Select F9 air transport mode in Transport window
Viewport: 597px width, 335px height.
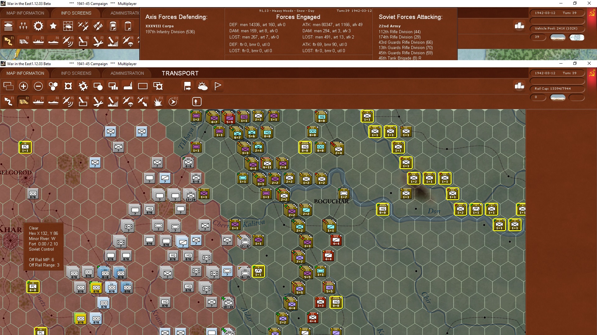click(x=128, y=101)
